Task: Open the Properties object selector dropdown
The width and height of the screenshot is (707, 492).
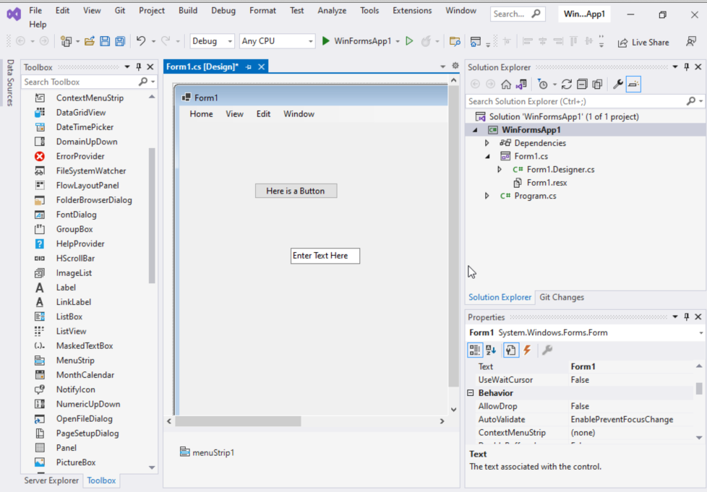Action: coord(700,333)
